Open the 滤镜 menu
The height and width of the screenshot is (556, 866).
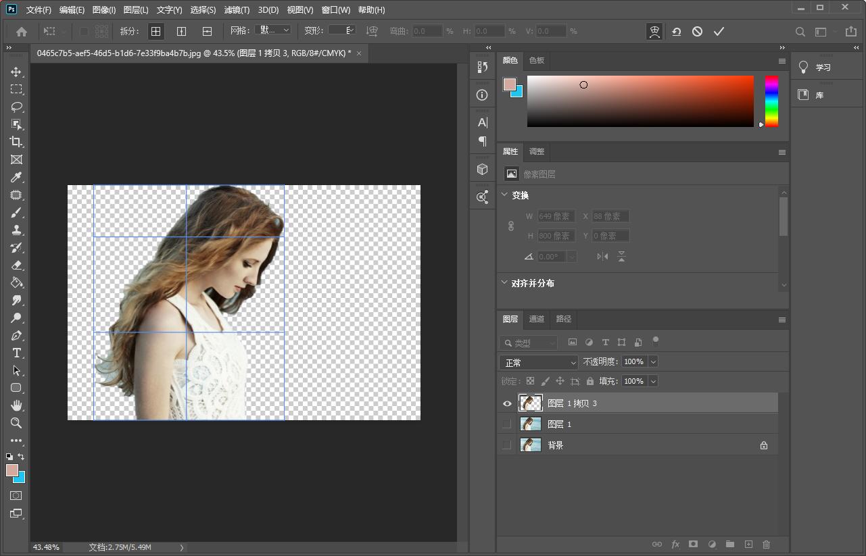click(235, 9)
